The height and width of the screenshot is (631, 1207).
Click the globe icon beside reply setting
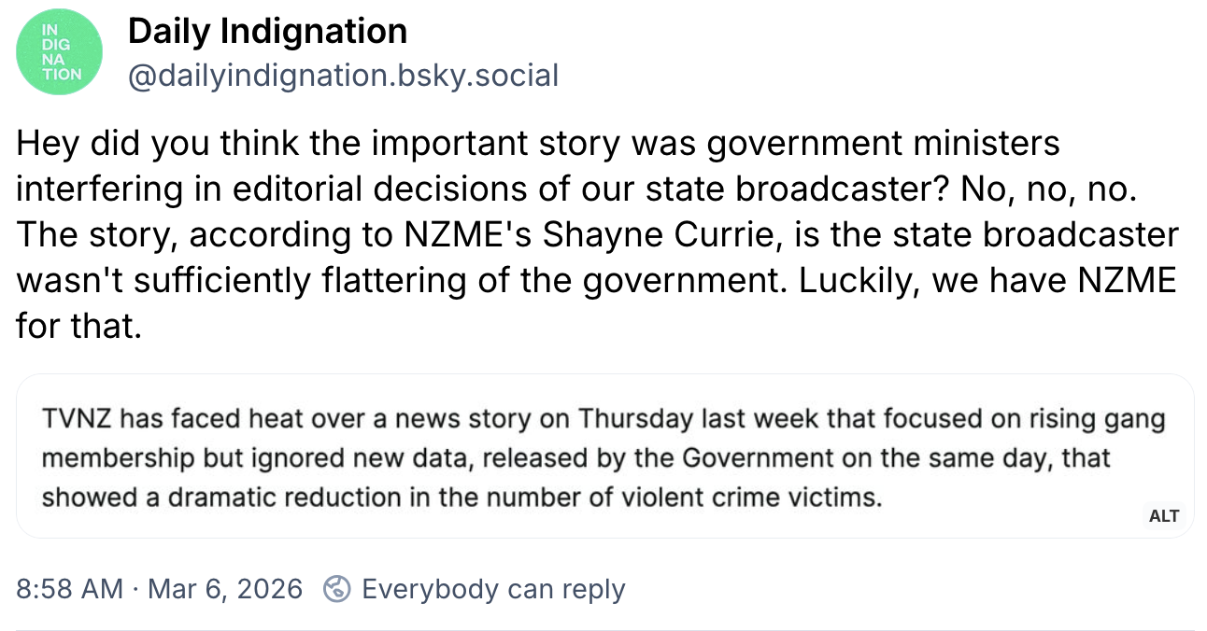(x=336, y=589)
